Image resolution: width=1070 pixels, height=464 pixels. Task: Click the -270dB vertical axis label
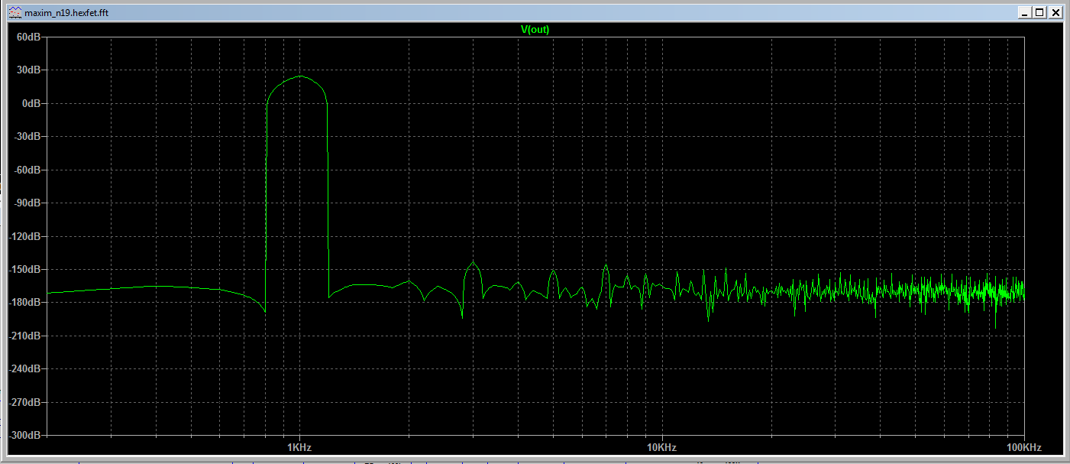(23, 402)
